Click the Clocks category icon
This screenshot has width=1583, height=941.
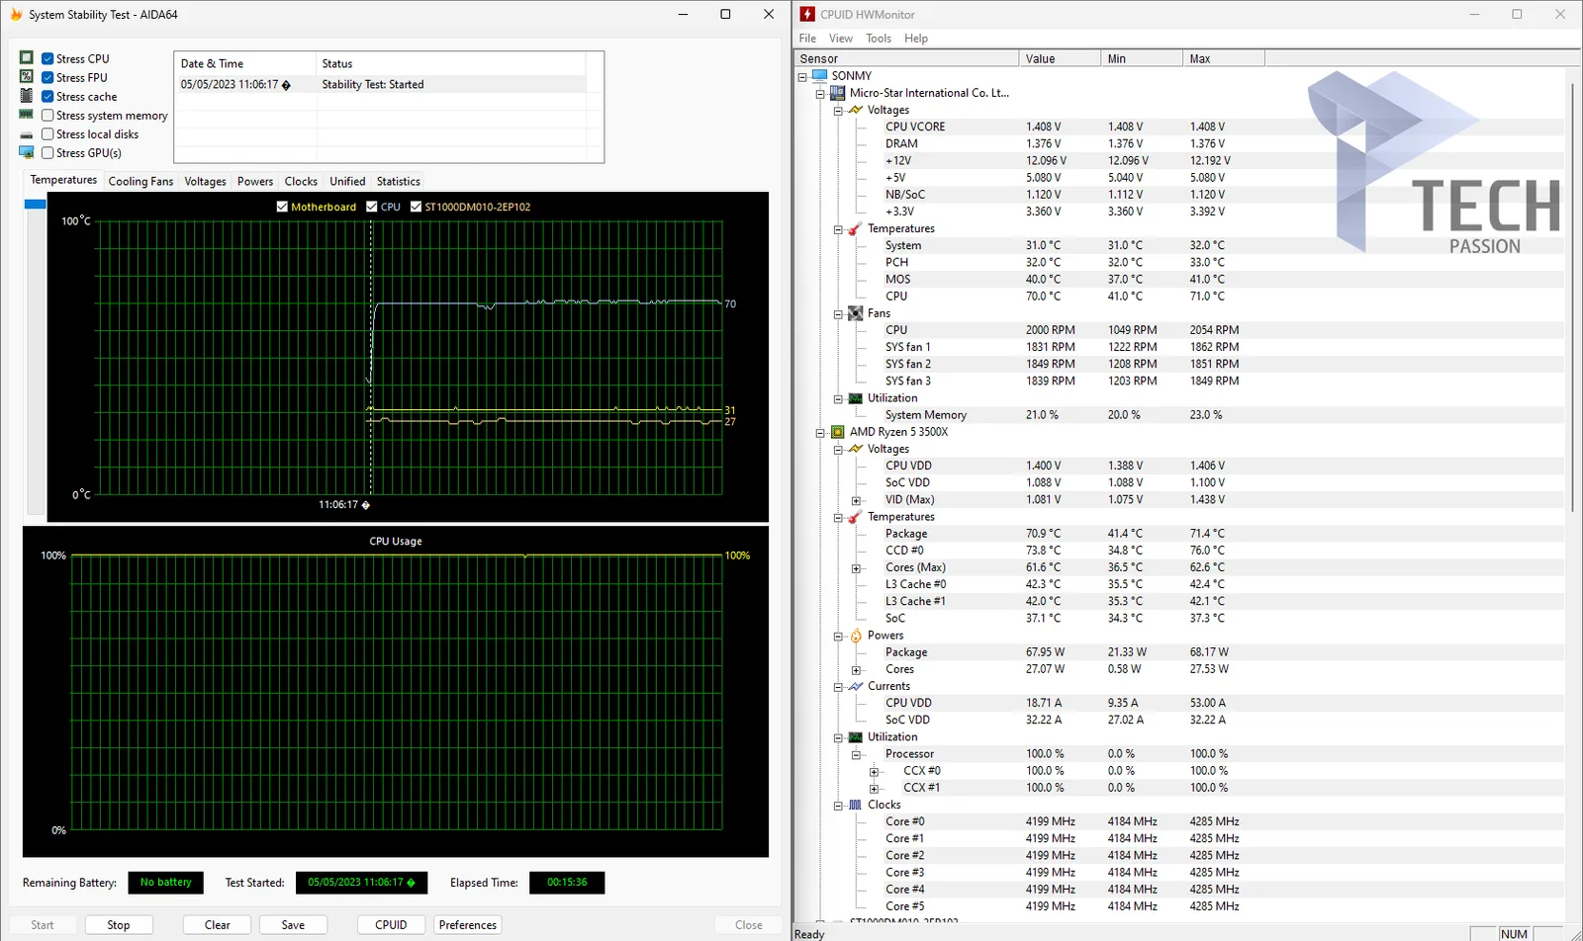(856, 805)
